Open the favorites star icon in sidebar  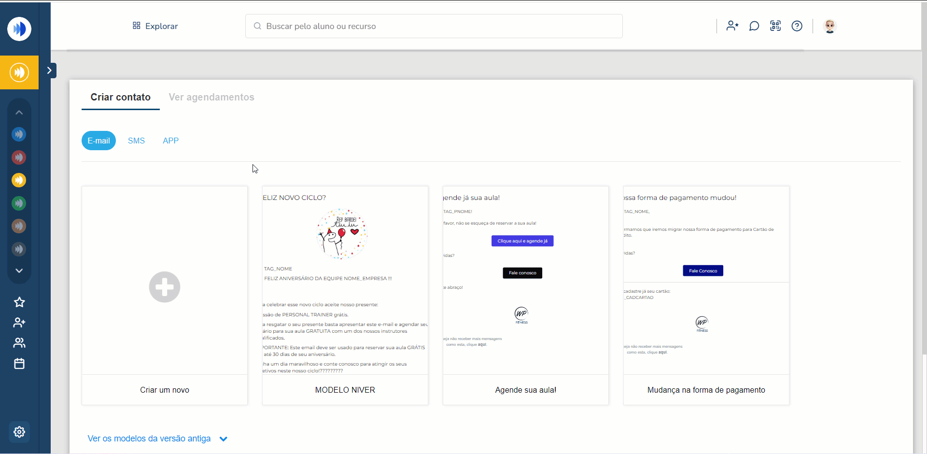pyautogui.click(x=19, y=302)
